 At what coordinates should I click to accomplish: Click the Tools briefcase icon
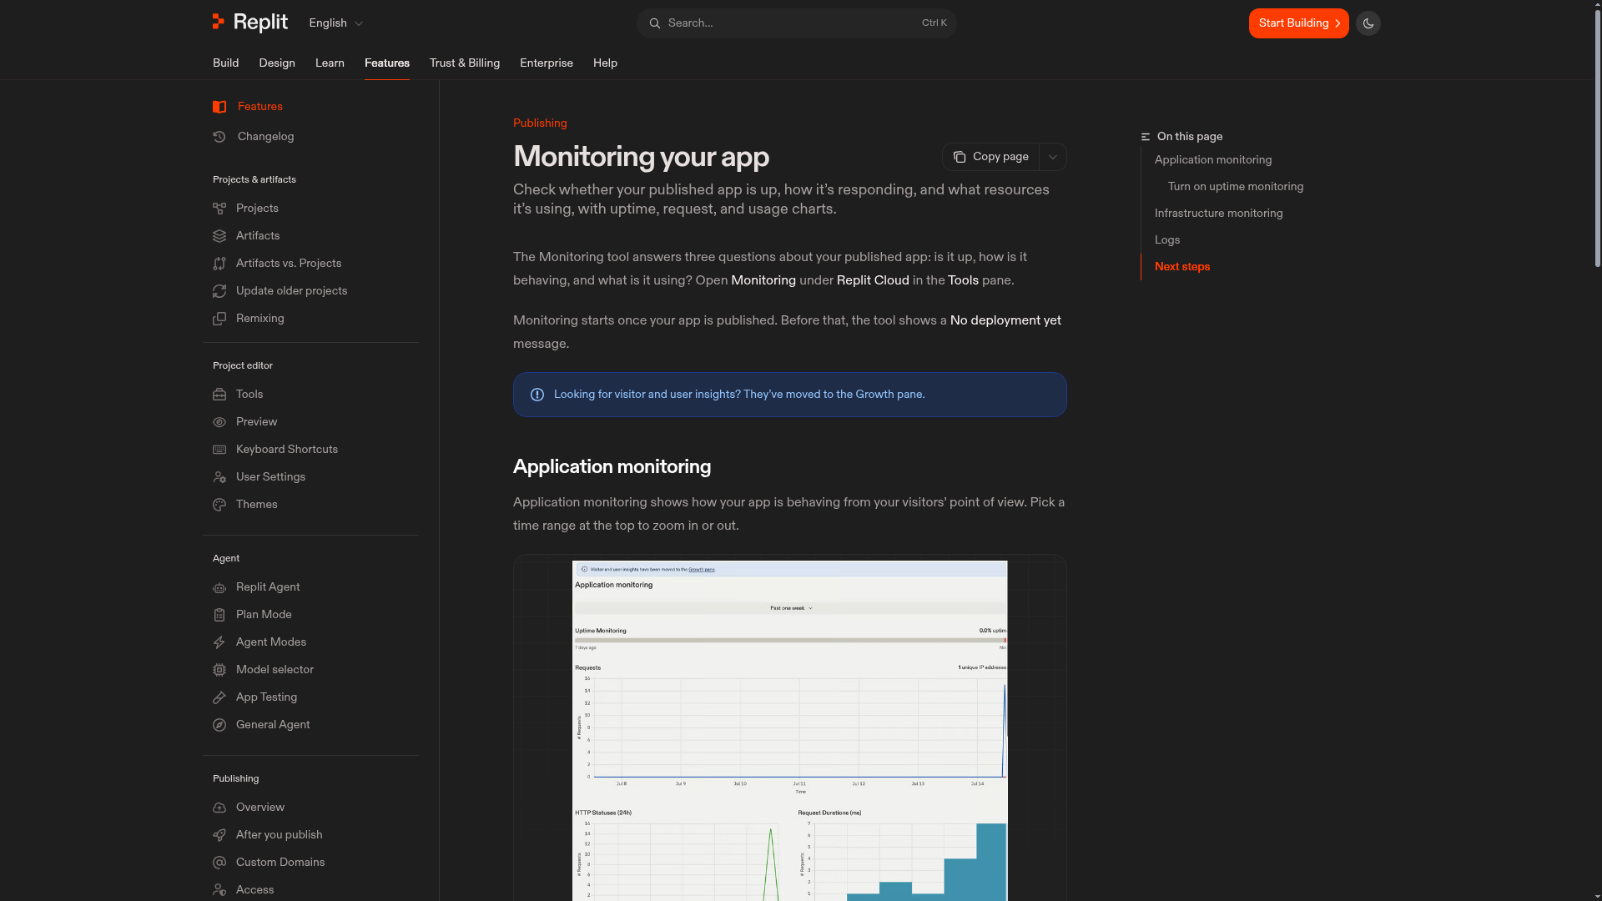219,395
